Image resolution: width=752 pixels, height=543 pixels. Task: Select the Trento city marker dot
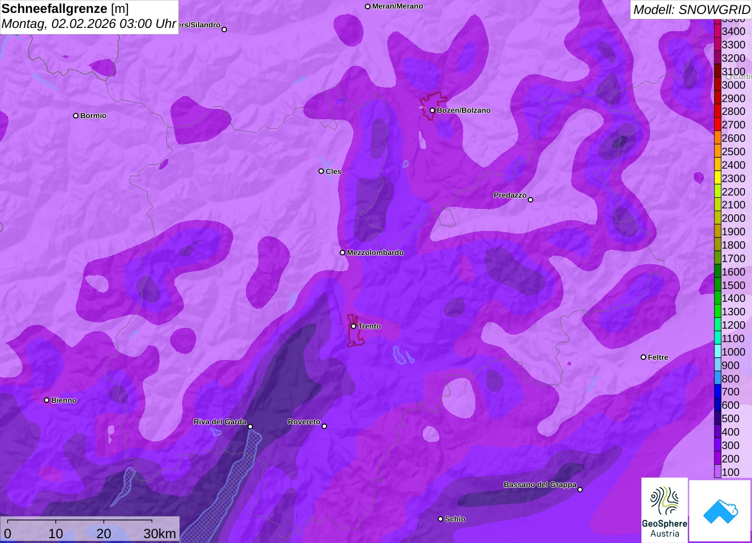[x=353, y=326]
